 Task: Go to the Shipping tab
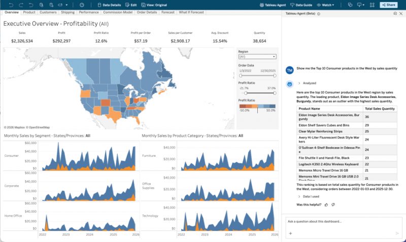coord(67,12)
